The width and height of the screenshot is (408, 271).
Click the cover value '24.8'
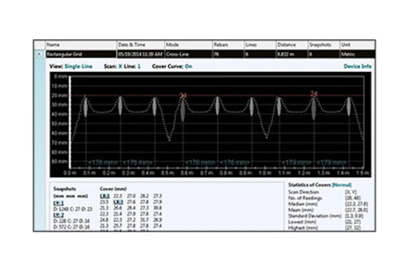[x=105, y=220]
